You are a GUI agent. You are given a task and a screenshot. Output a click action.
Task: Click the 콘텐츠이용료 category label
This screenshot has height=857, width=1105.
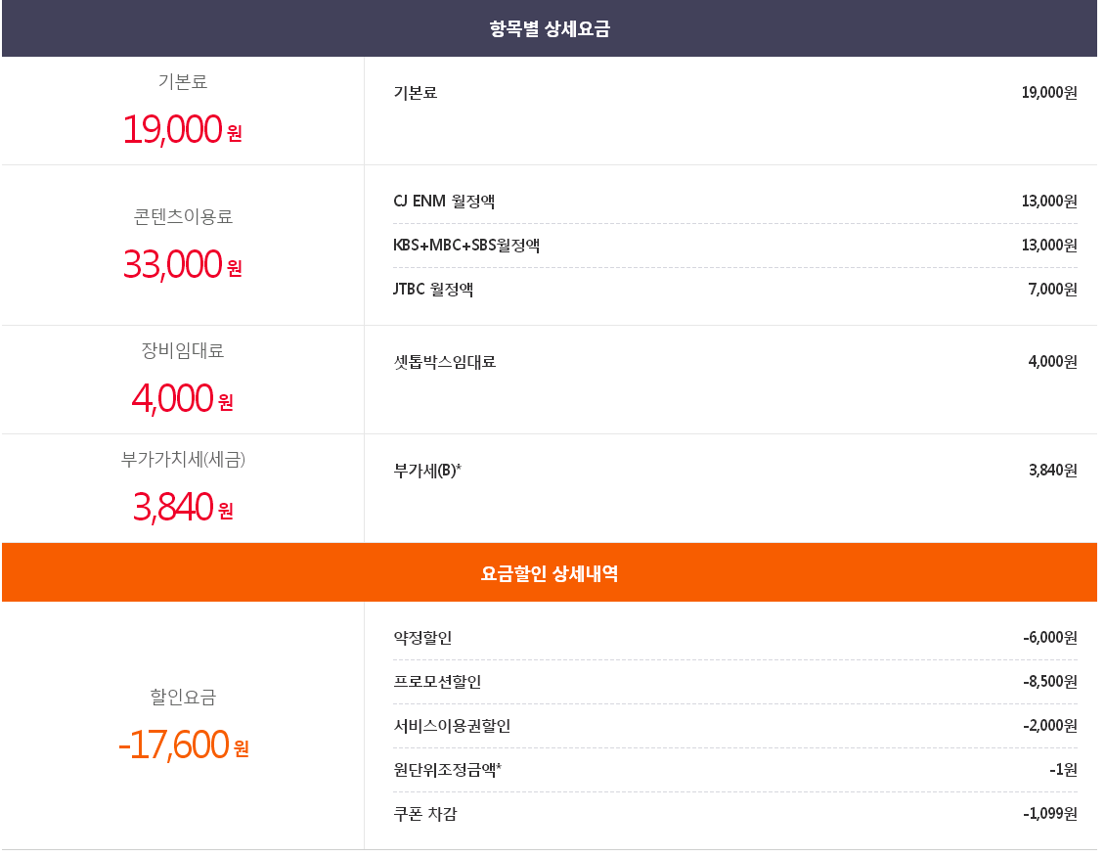coord(183,216)
